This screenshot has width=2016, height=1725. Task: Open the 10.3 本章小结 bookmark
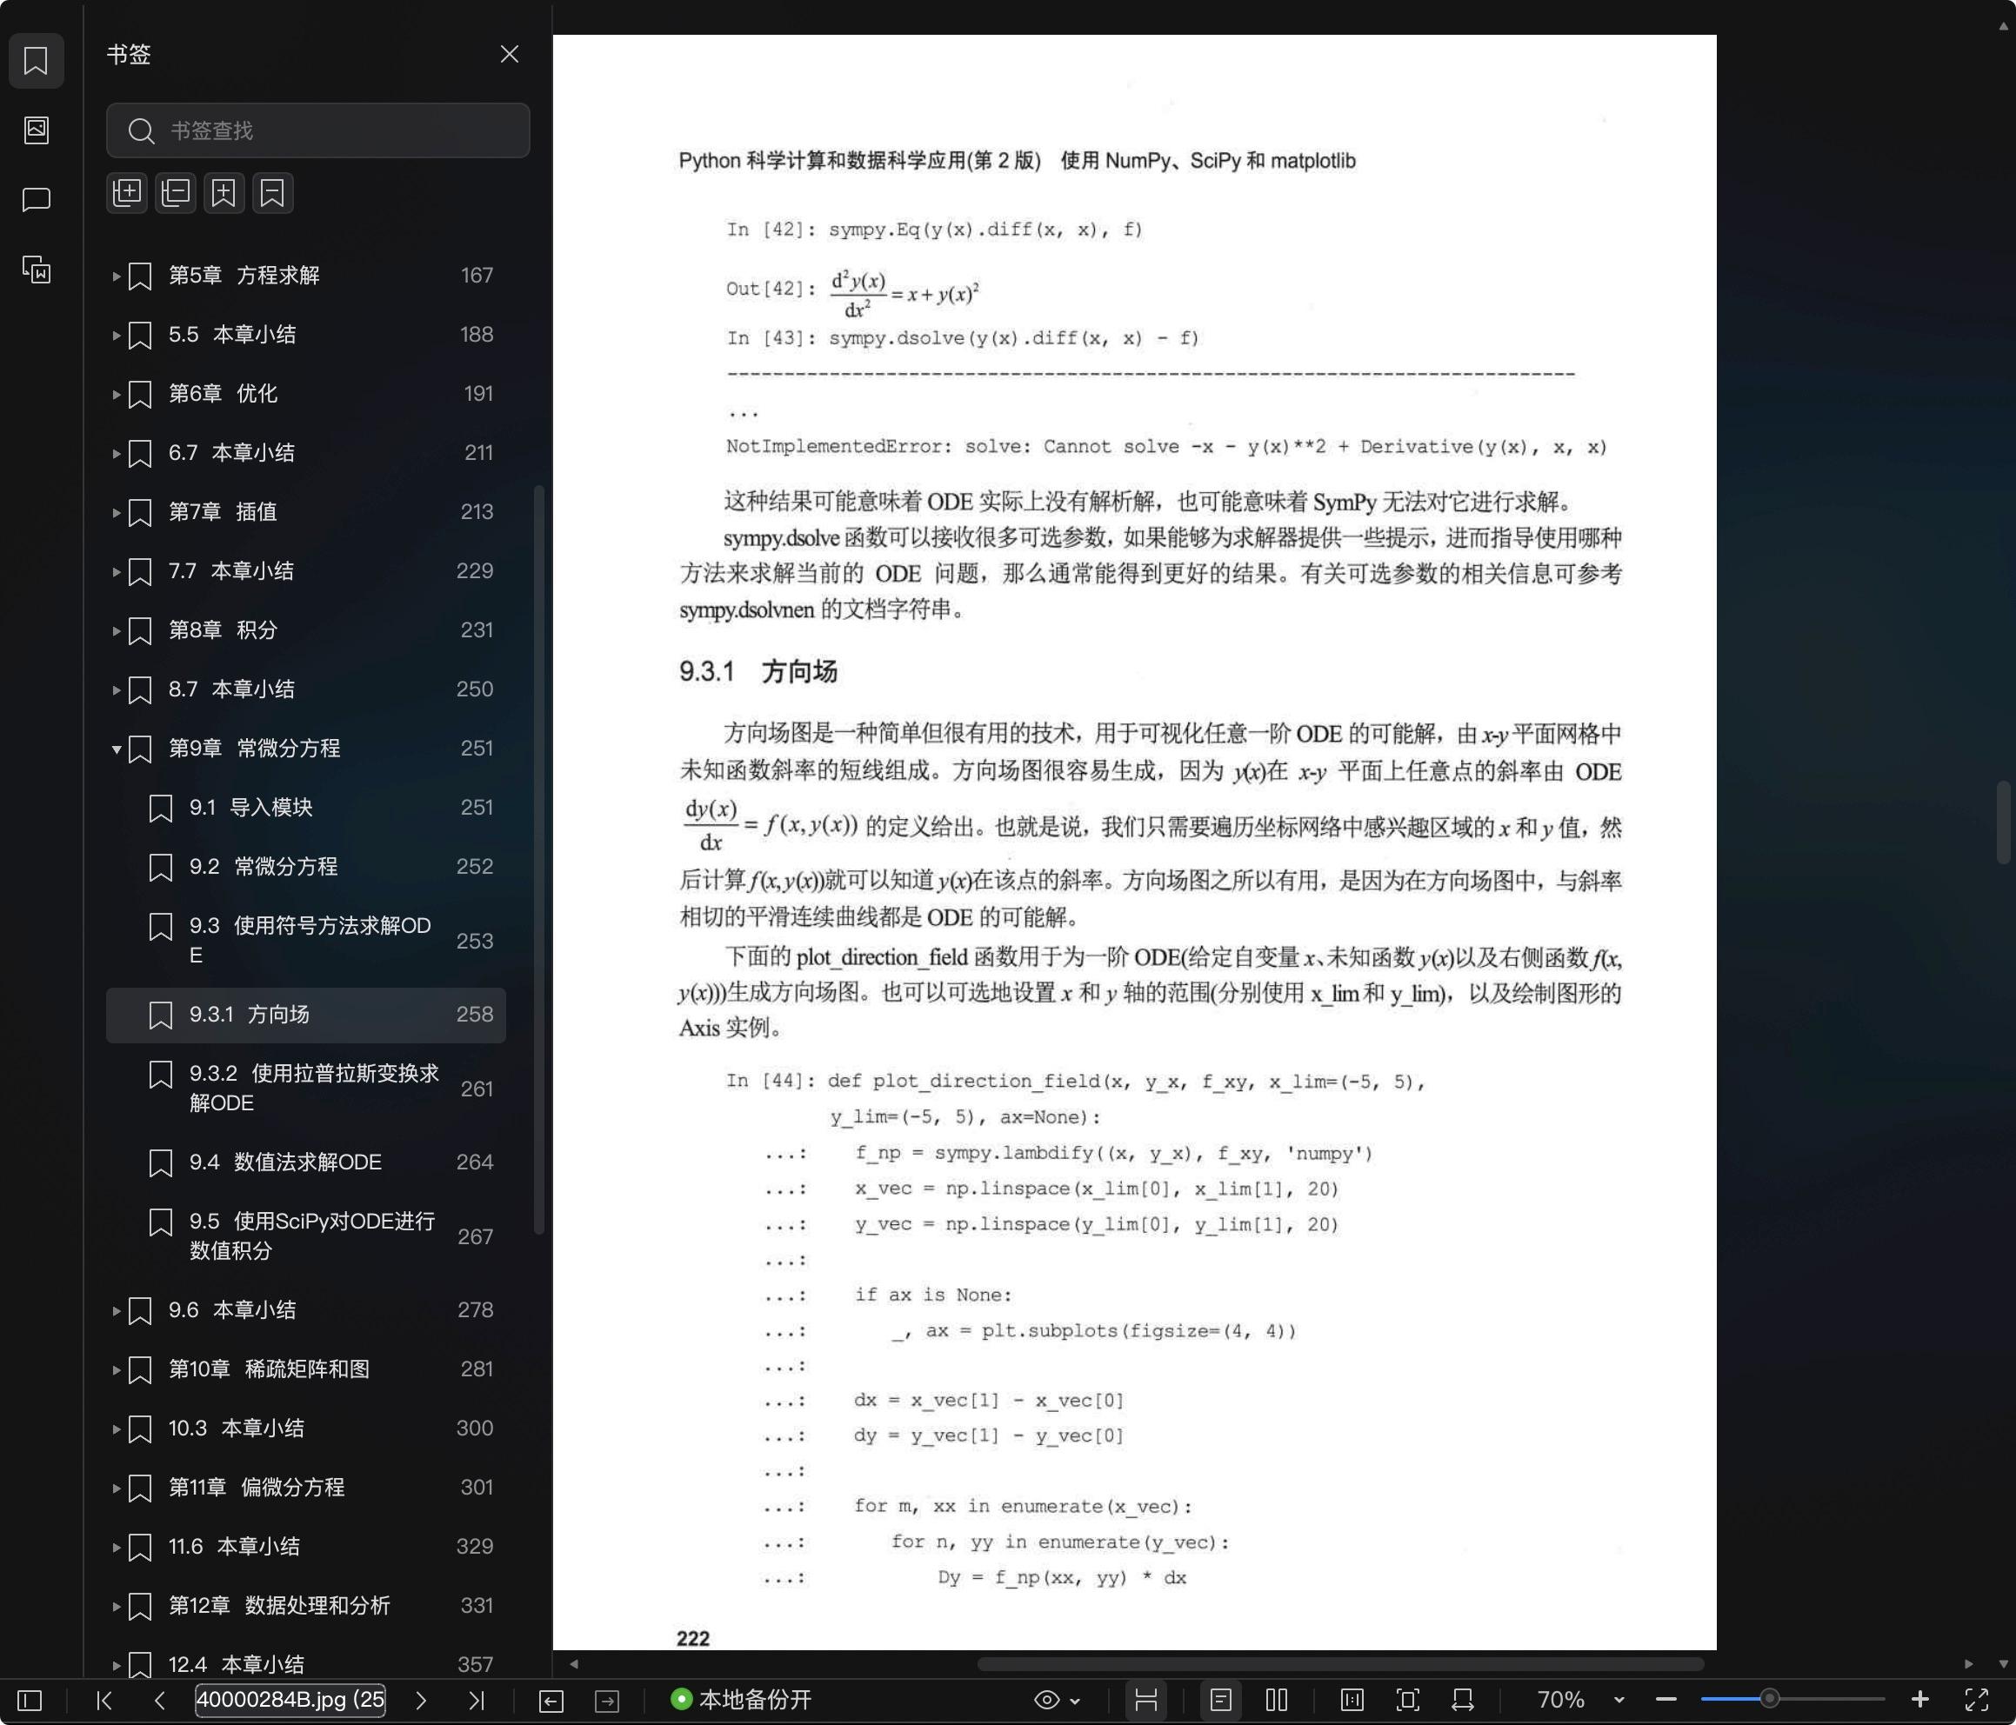305,1429
